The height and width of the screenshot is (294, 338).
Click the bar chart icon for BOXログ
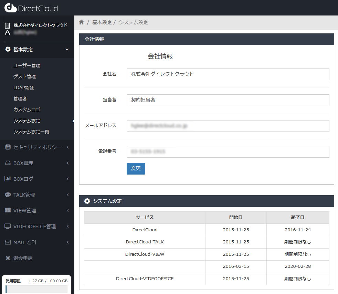pos(8,178)
